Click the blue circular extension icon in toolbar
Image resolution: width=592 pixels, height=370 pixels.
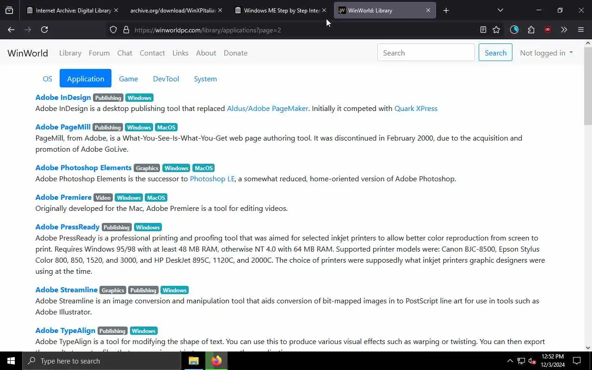tap(514, 30)
